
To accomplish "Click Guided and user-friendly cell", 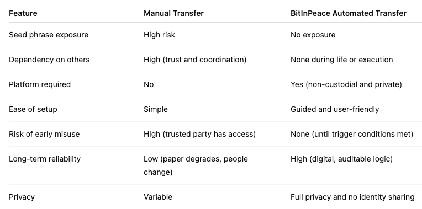I will 335,109.
